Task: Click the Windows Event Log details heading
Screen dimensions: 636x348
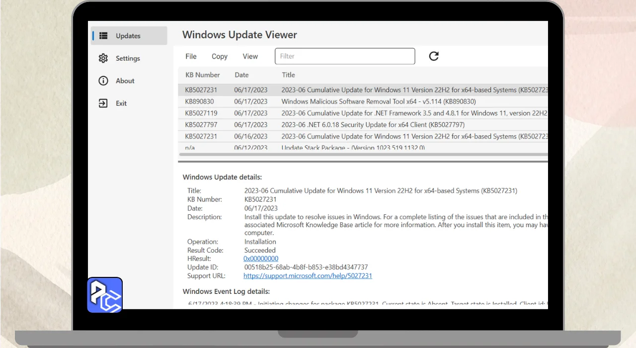Action: click(x=226, y=291)
